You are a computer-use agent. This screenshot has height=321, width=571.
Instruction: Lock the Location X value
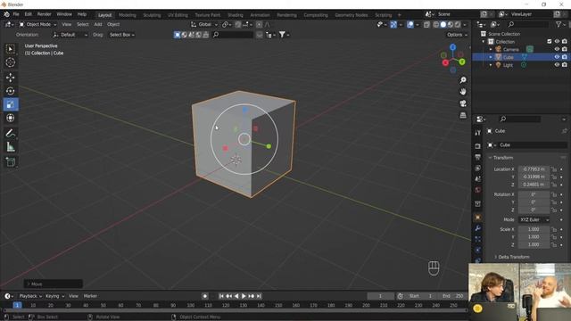[554, 169]
